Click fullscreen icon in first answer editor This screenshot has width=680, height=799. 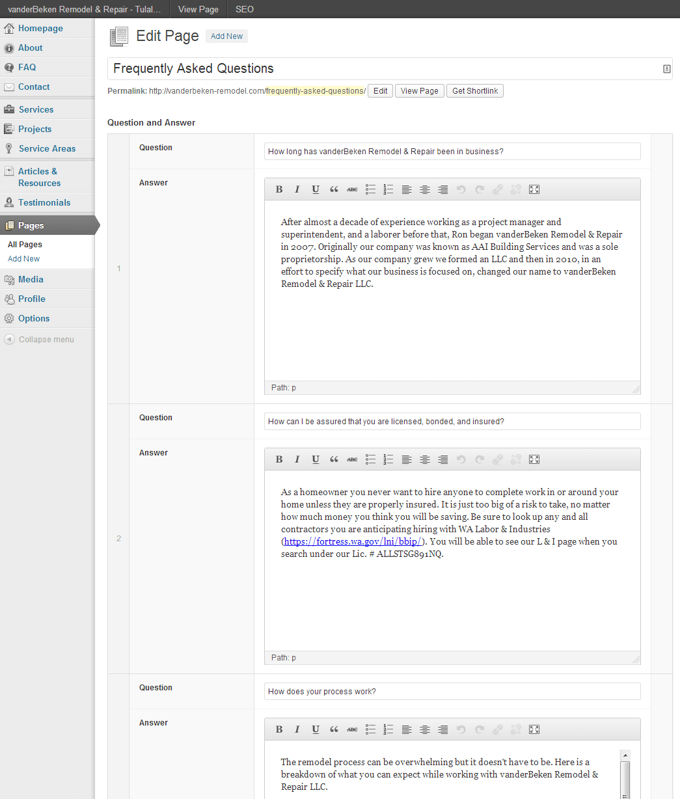coord(534,189)
